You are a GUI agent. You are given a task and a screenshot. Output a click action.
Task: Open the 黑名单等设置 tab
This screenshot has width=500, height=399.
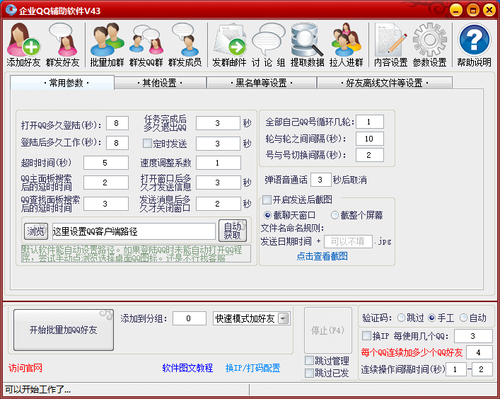coord(262,83)
